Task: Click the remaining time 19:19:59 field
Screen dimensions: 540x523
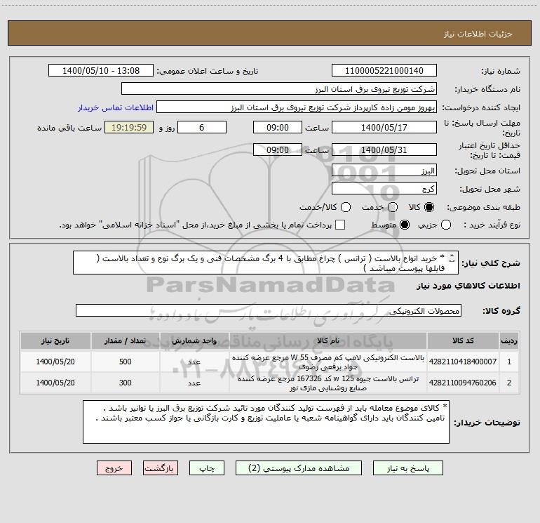Action: (x=129, y=128)
